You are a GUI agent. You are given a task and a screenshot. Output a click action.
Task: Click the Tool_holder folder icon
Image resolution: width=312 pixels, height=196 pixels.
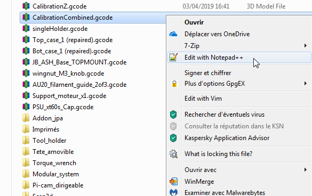pyautogui.click(x=26, y=140)
